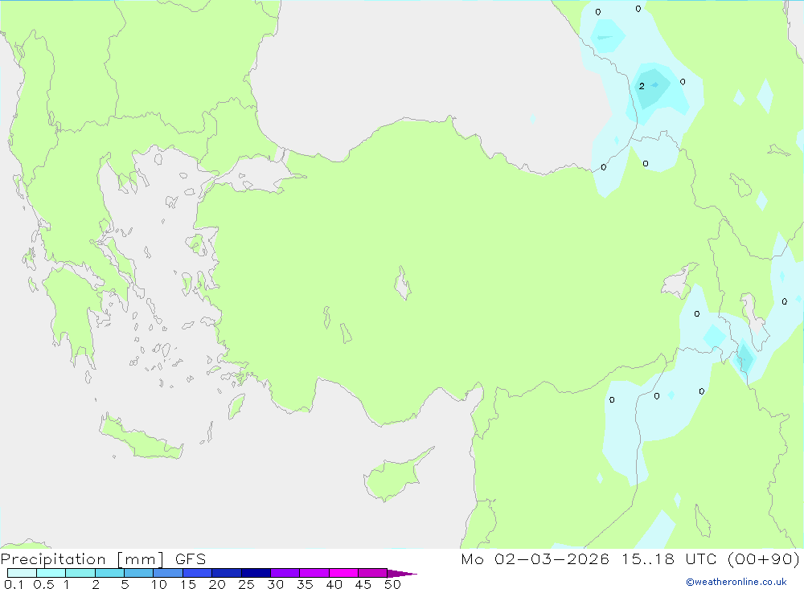Click the 0.1–0.5 mm legend swatch
This screenshot has height=589, width=804.
22,573
